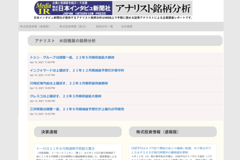Open the 会社概要 menu item
240x160 pixels.
[127, 26]
